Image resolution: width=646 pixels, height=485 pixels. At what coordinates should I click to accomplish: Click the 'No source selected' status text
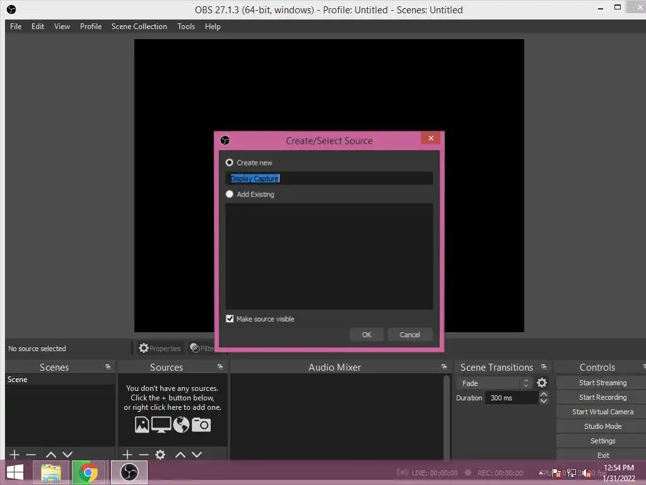[37, 349]
